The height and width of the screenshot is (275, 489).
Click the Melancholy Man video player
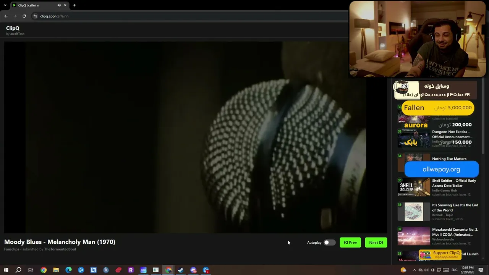[x=196, y=137]
